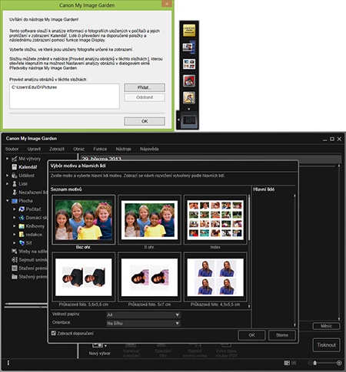
Task: Click the thumbnail view icon in the status bar
Action: click(x=287, y=363)
